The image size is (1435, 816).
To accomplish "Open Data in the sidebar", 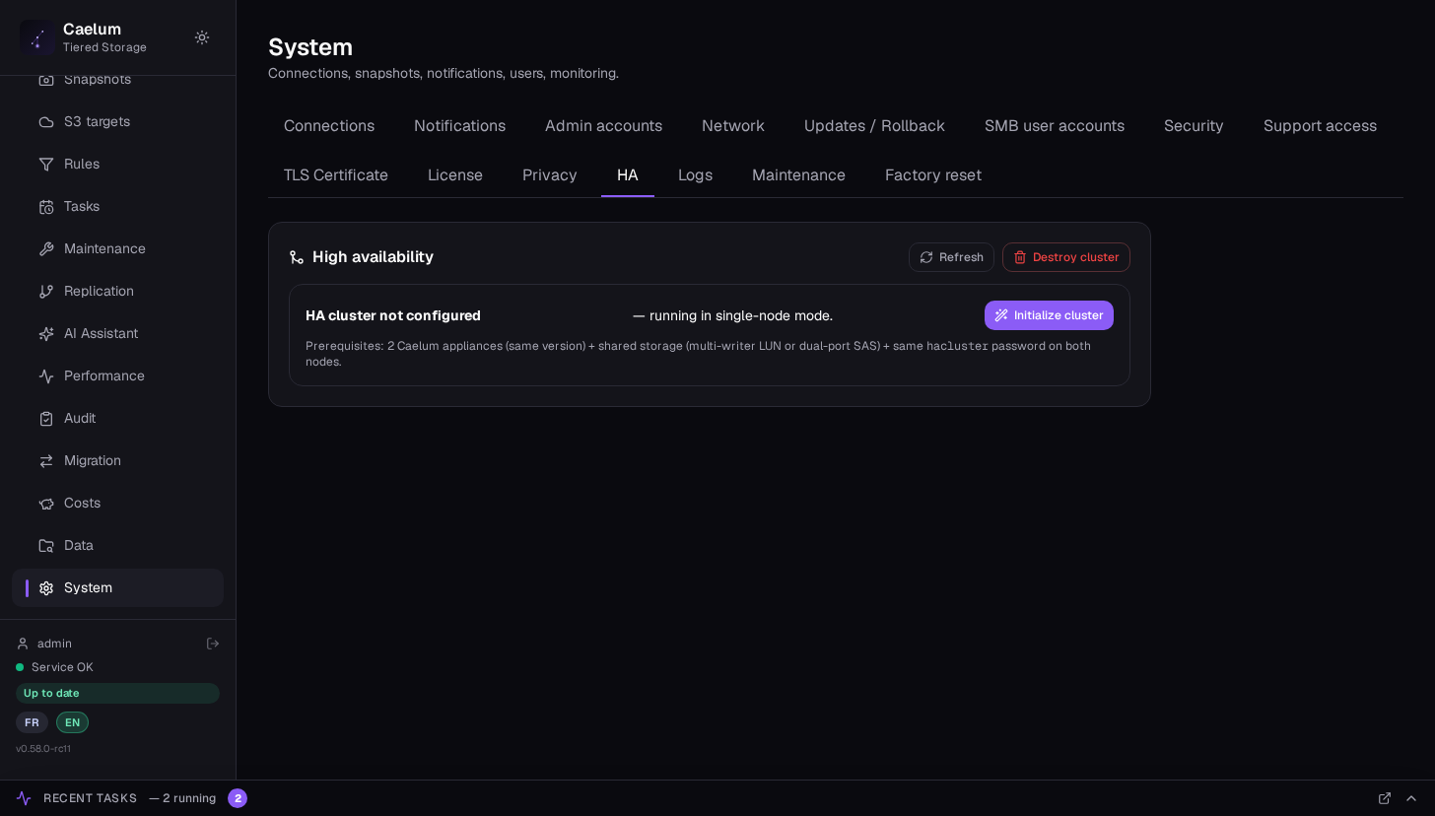I will click(x=117, y=546).
